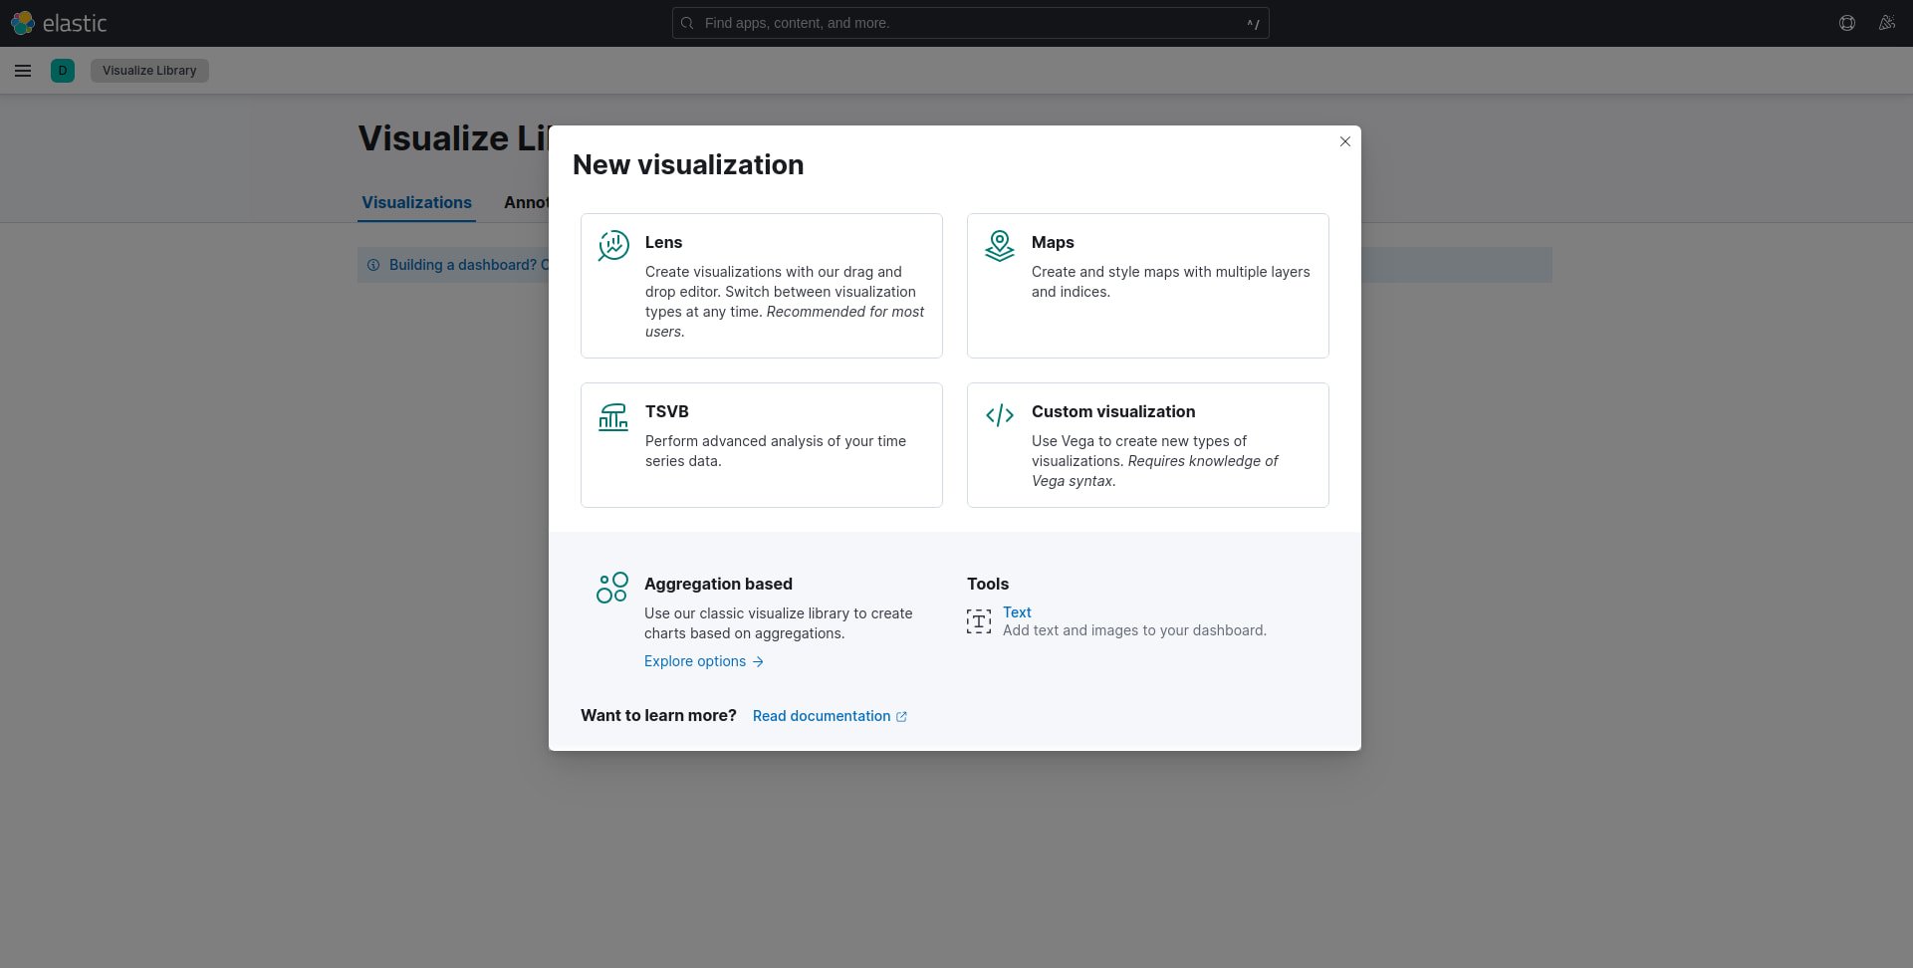Switch to the Visualizations tab
The width and height of the screenshot is (1913, 968).
click(x=416, y=202)
